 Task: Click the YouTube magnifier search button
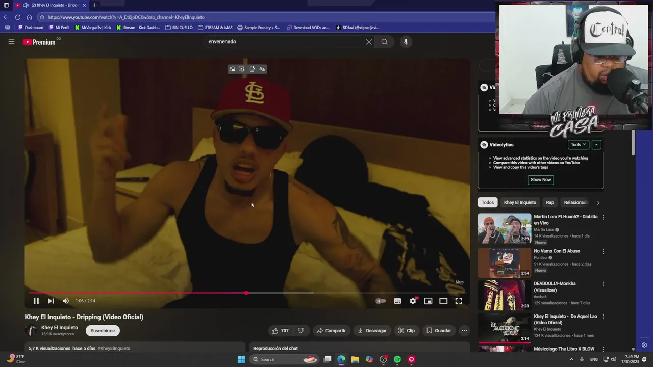(x=384, y=42)
